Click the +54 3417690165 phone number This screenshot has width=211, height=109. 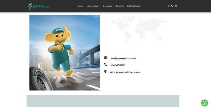click(x=118, y=65)
